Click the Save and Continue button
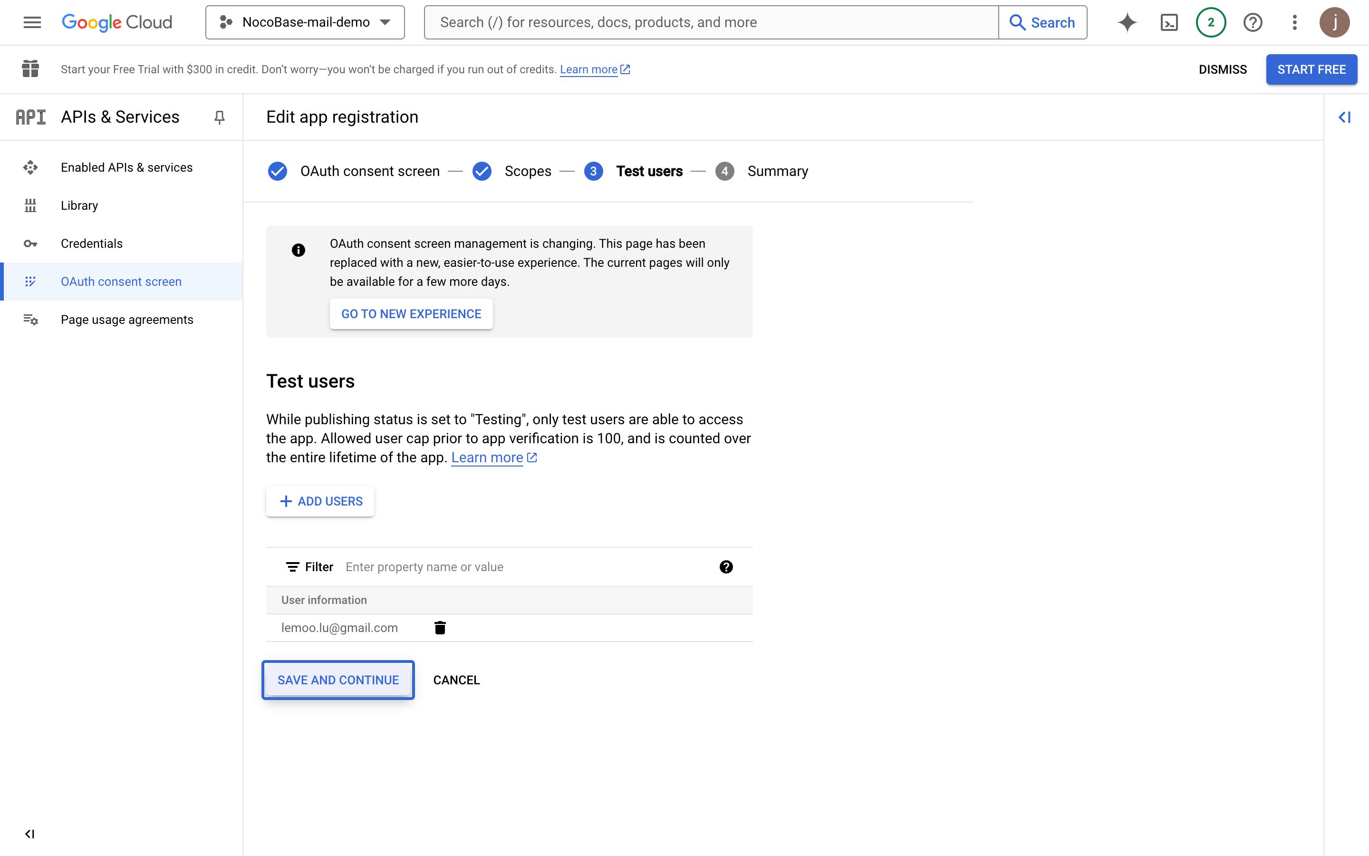This screenshot has width=1369, height=856. (337, 680)
